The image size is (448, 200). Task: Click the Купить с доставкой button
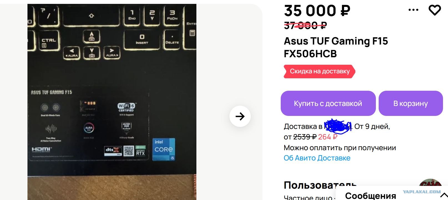pyautogui.click(x=328, y=103)
